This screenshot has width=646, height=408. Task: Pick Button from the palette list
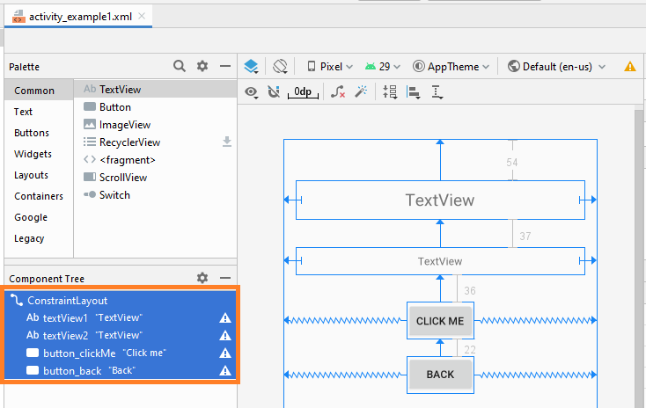[x=155, y=107]
